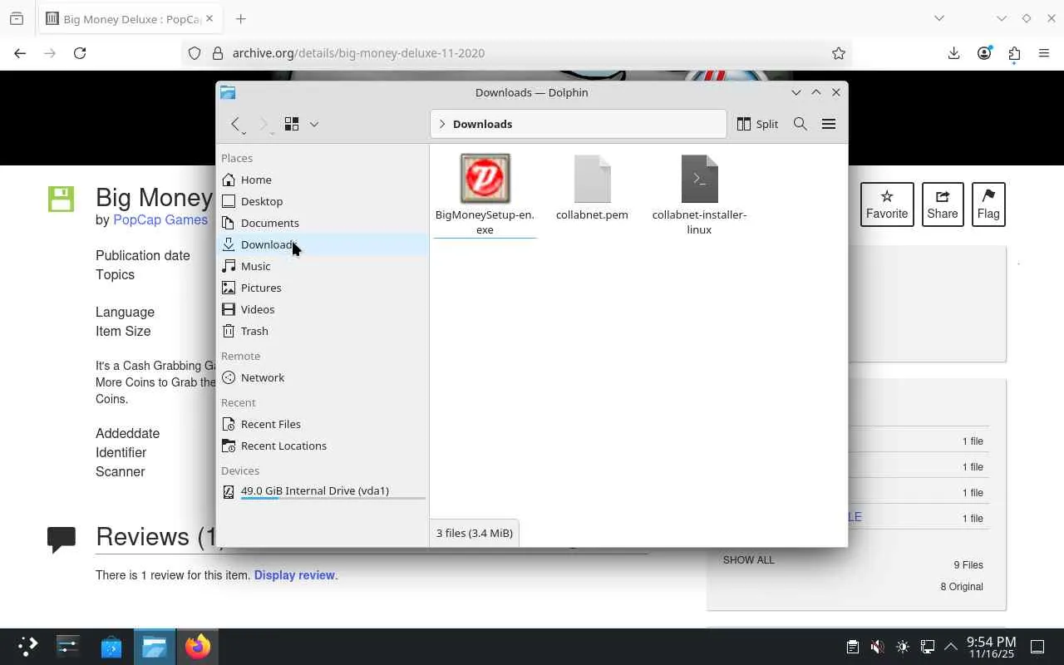Open the KDE application launcher
The width and height of the screenshot is (1064, 665).
coord(28,646)
